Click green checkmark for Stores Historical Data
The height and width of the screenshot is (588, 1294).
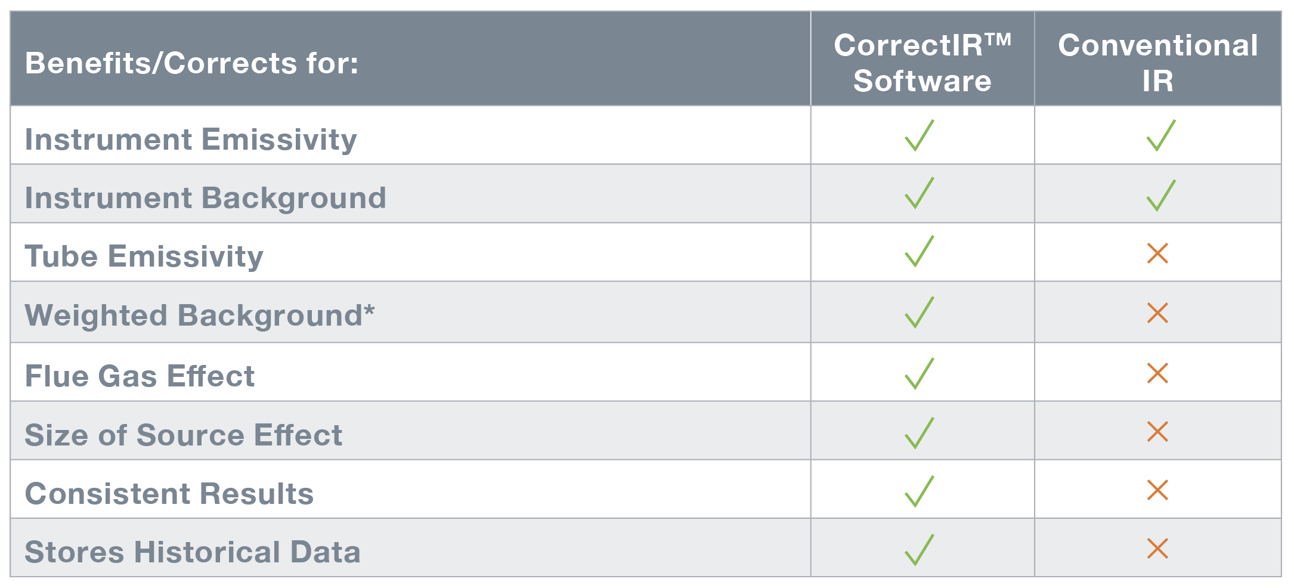click(x=920, y=550)
